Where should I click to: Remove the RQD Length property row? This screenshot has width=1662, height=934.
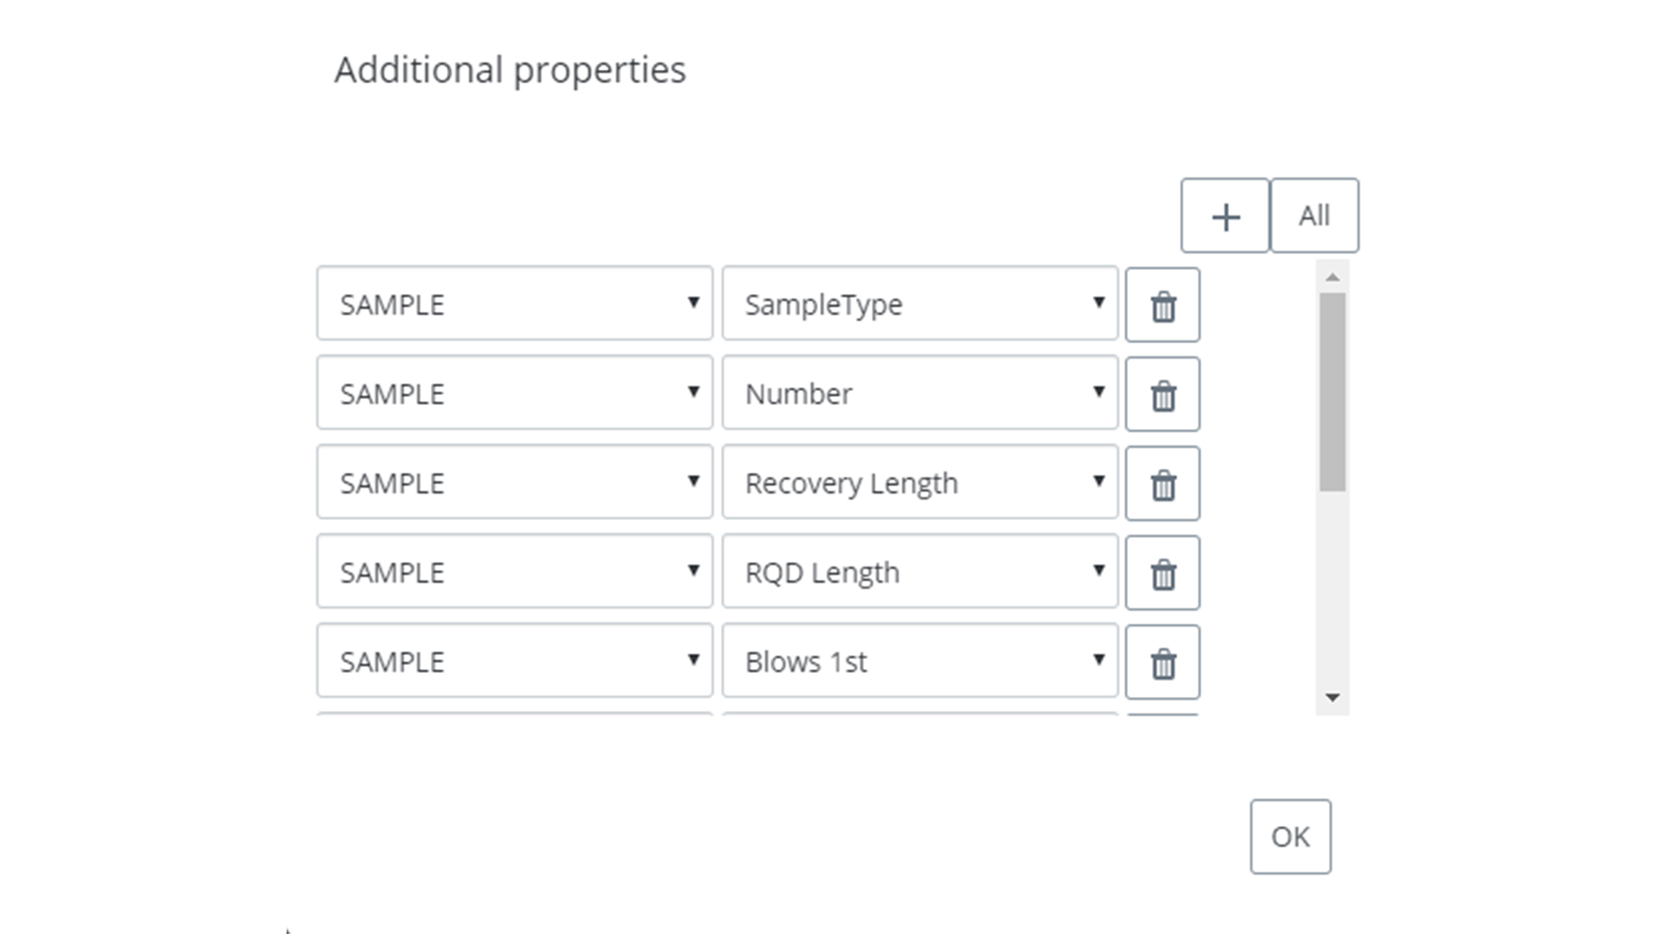1163,573
